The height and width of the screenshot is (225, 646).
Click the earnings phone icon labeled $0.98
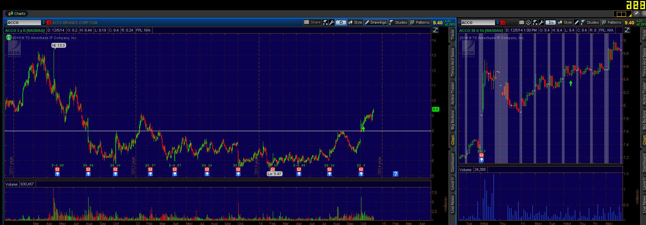pyautogui.click(x=88, y=169)
